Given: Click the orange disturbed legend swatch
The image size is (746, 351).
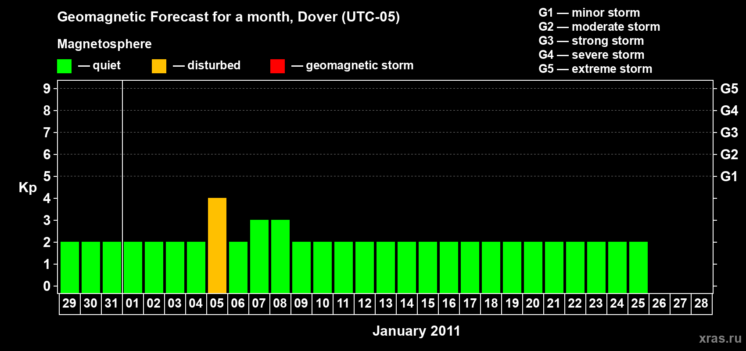Looking at the screenshot, I should click(159, 66).
